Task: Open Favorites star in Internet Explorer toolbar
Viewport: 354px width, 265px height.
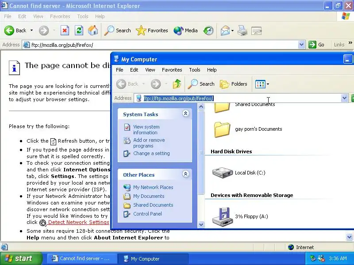Action: [152, 30]
